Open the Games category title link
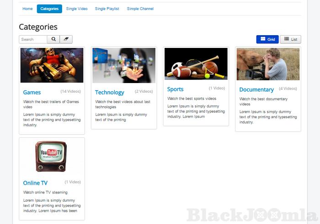This screenshot has width=320, height=224. click(x=32, y=92)
